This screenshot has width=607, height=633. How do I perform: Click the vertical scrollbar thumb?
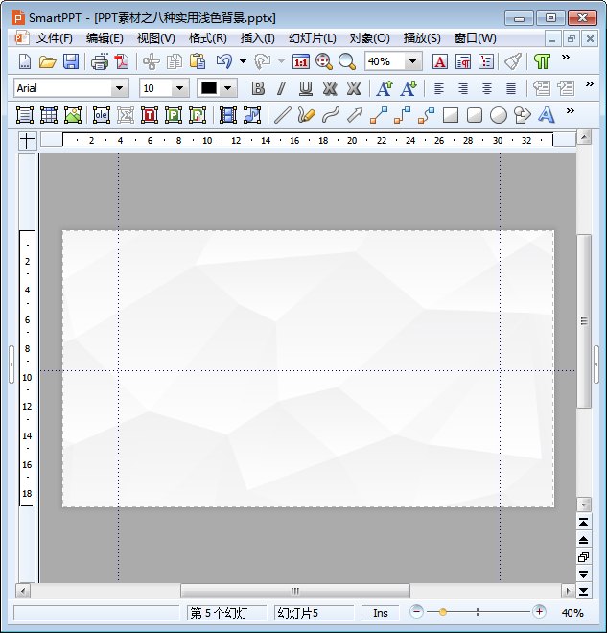coord(584,321)
